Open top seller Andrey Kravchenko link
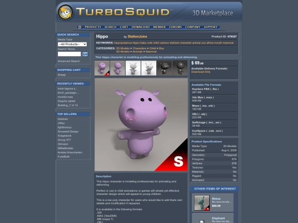The width and height of the screenshot is (298, 223). click(x=70, y=153)
